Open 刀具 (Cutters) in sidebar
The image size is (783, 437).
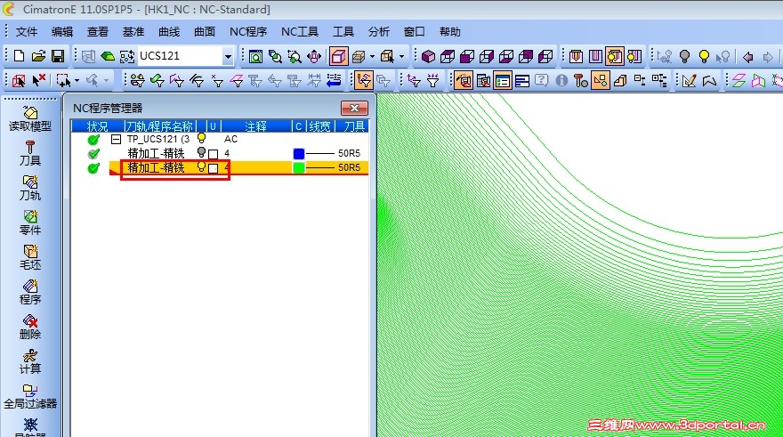click(x=30, y=153)
